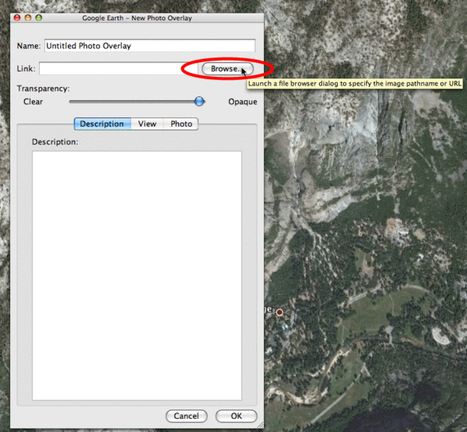
Task: Zoom dialog with the green button
Action: tap(39, 18)
